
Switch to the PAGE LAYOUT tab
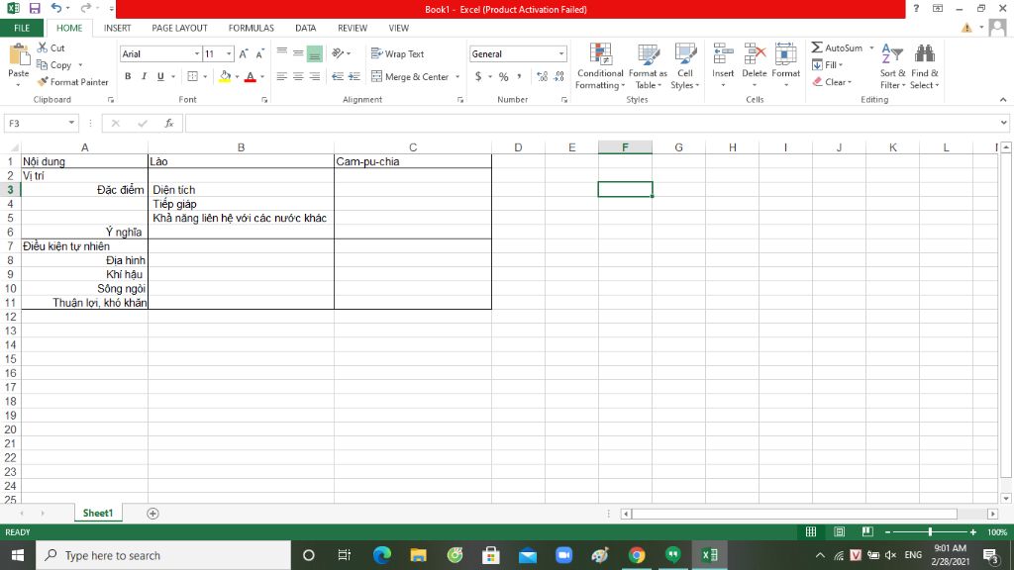pos(179,28)
